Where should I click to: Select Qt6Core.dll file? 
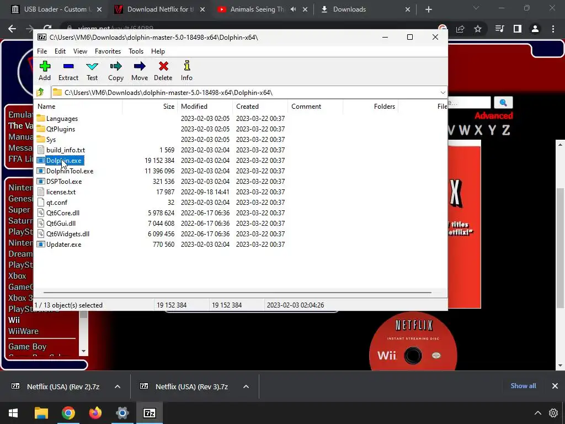click(63, 213)
